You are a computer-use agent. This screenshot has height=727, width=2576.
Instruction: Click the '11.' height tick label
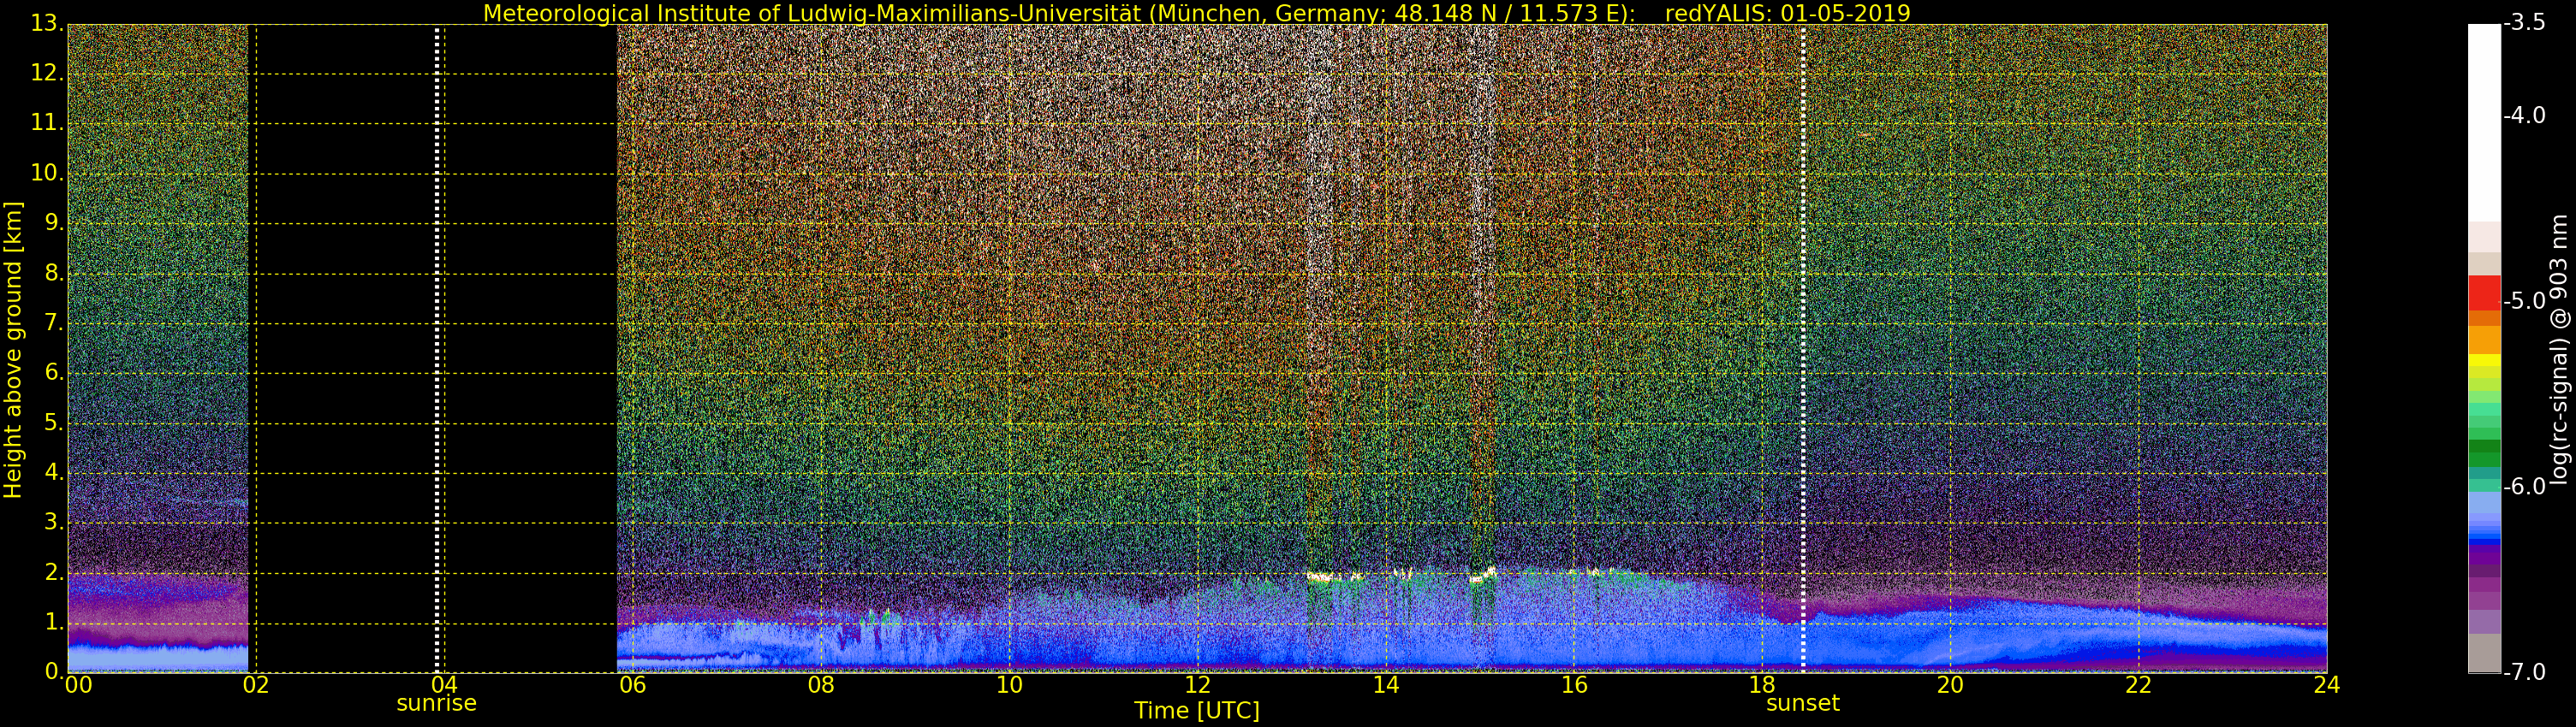(47, 123)
